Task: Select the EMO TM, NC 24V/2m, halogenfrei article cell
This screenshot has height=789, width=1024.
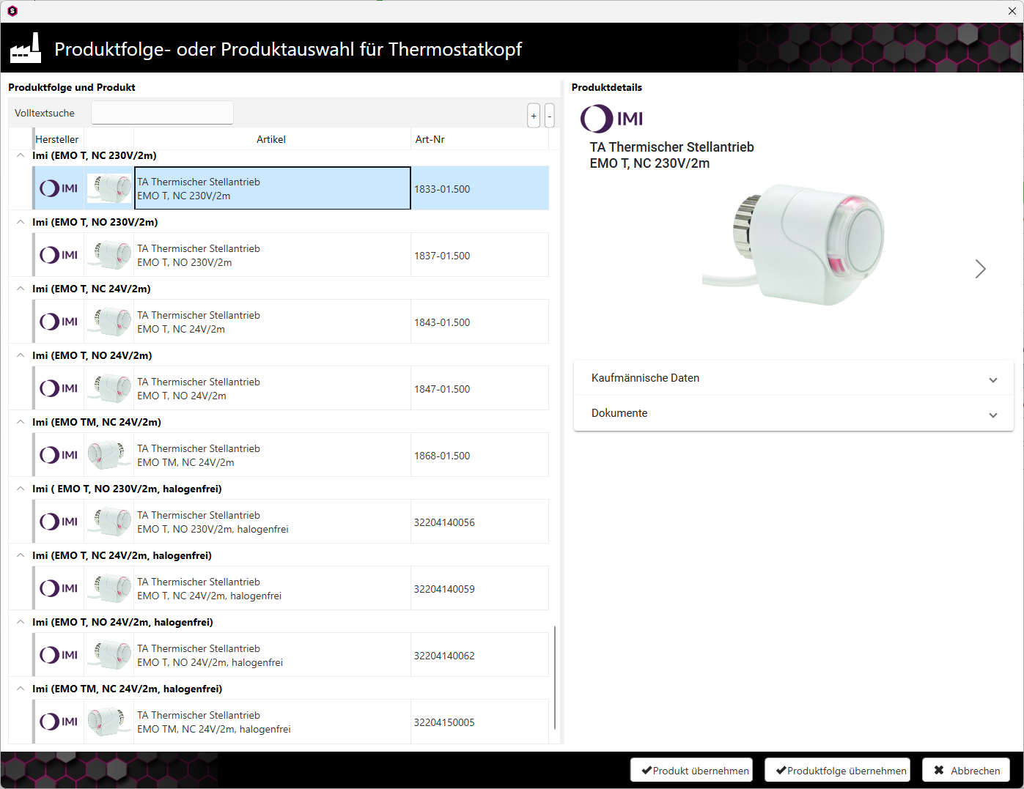Action: point(273,722)
